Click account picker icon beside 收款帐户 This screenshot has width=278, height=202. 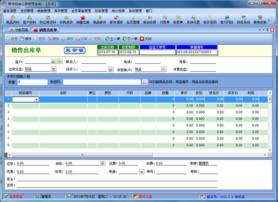[163, 69]
